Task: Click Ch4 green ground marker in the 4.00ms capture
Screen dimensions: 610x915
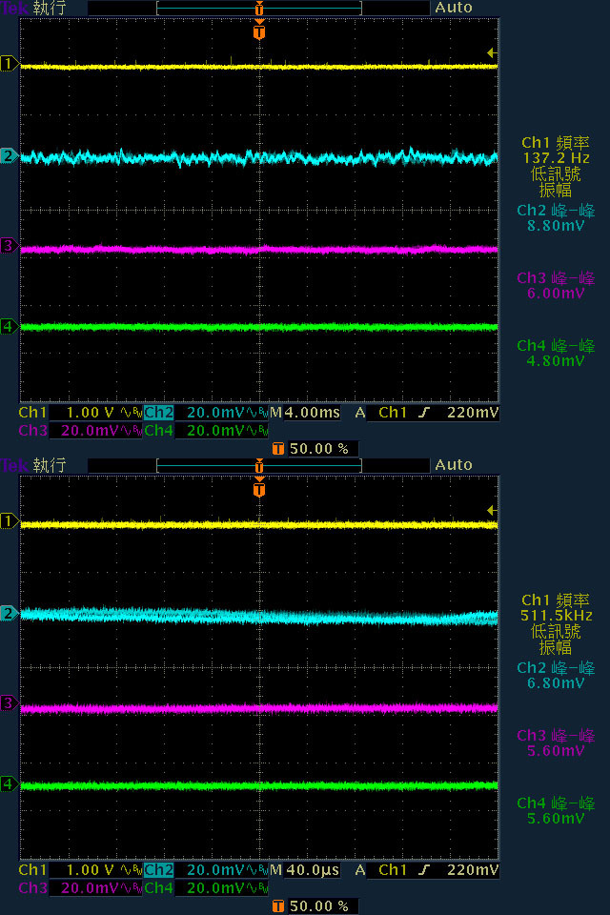Action: pyautogui.click(x=9, y=326)
